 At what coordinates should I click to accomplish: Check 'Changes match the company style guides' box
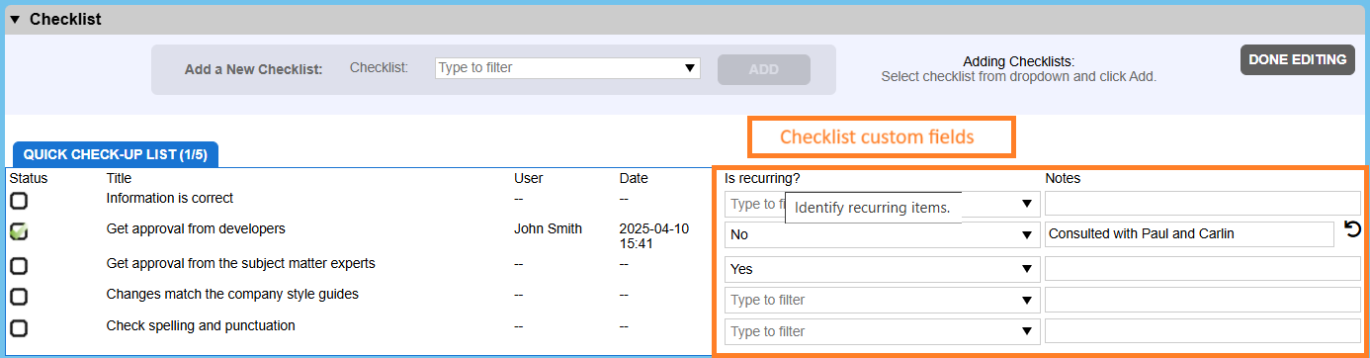(19, 297)
